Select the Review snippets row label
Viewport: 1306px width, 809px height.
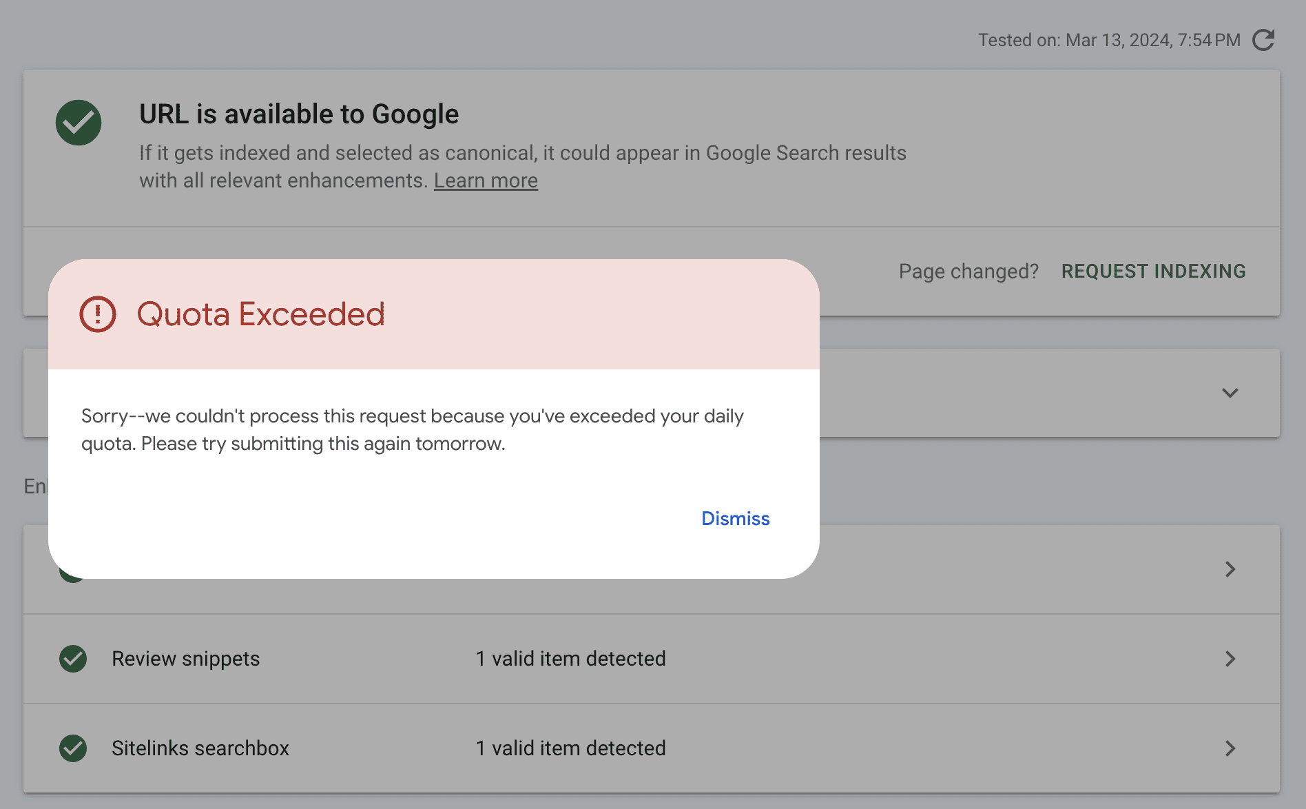(x=185, y=659)
